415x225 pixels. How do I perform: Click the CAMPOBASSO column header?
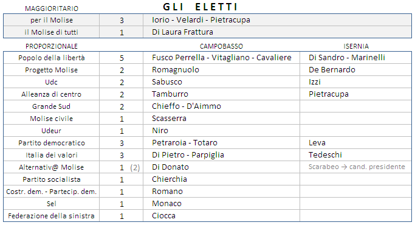tap(221, 46)
